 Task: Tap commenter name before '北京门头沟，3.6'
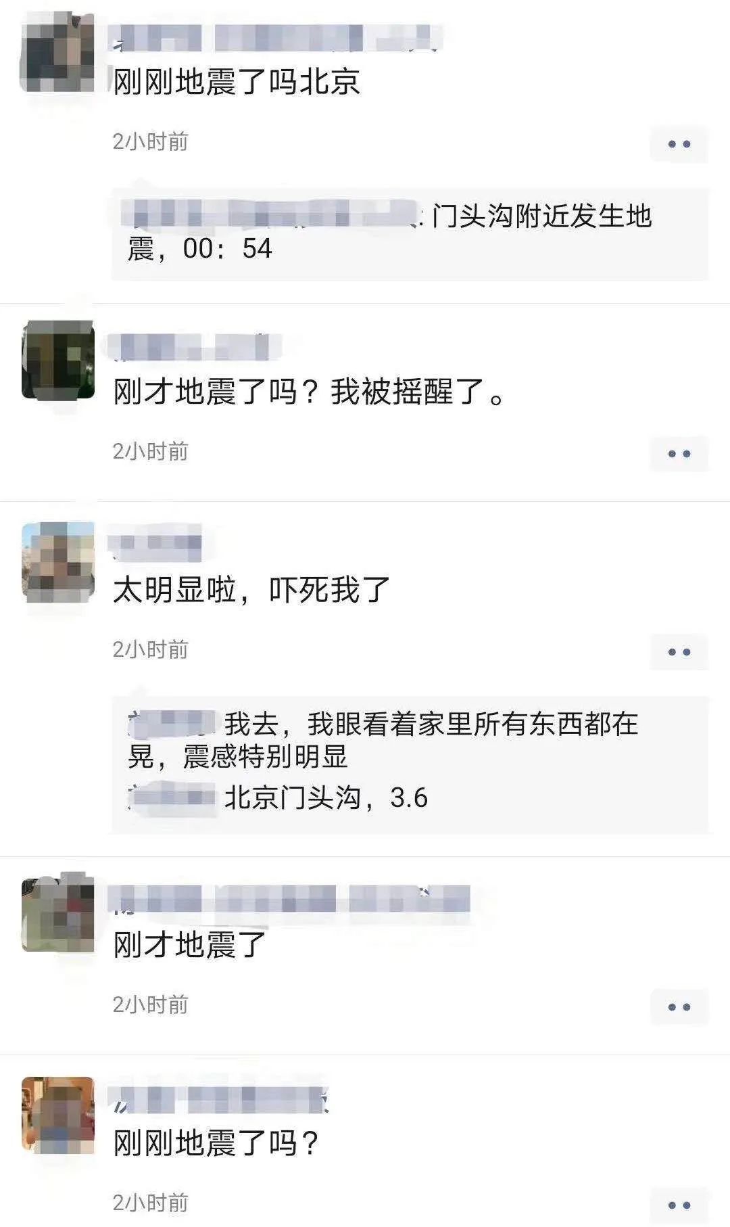(173, 797)
